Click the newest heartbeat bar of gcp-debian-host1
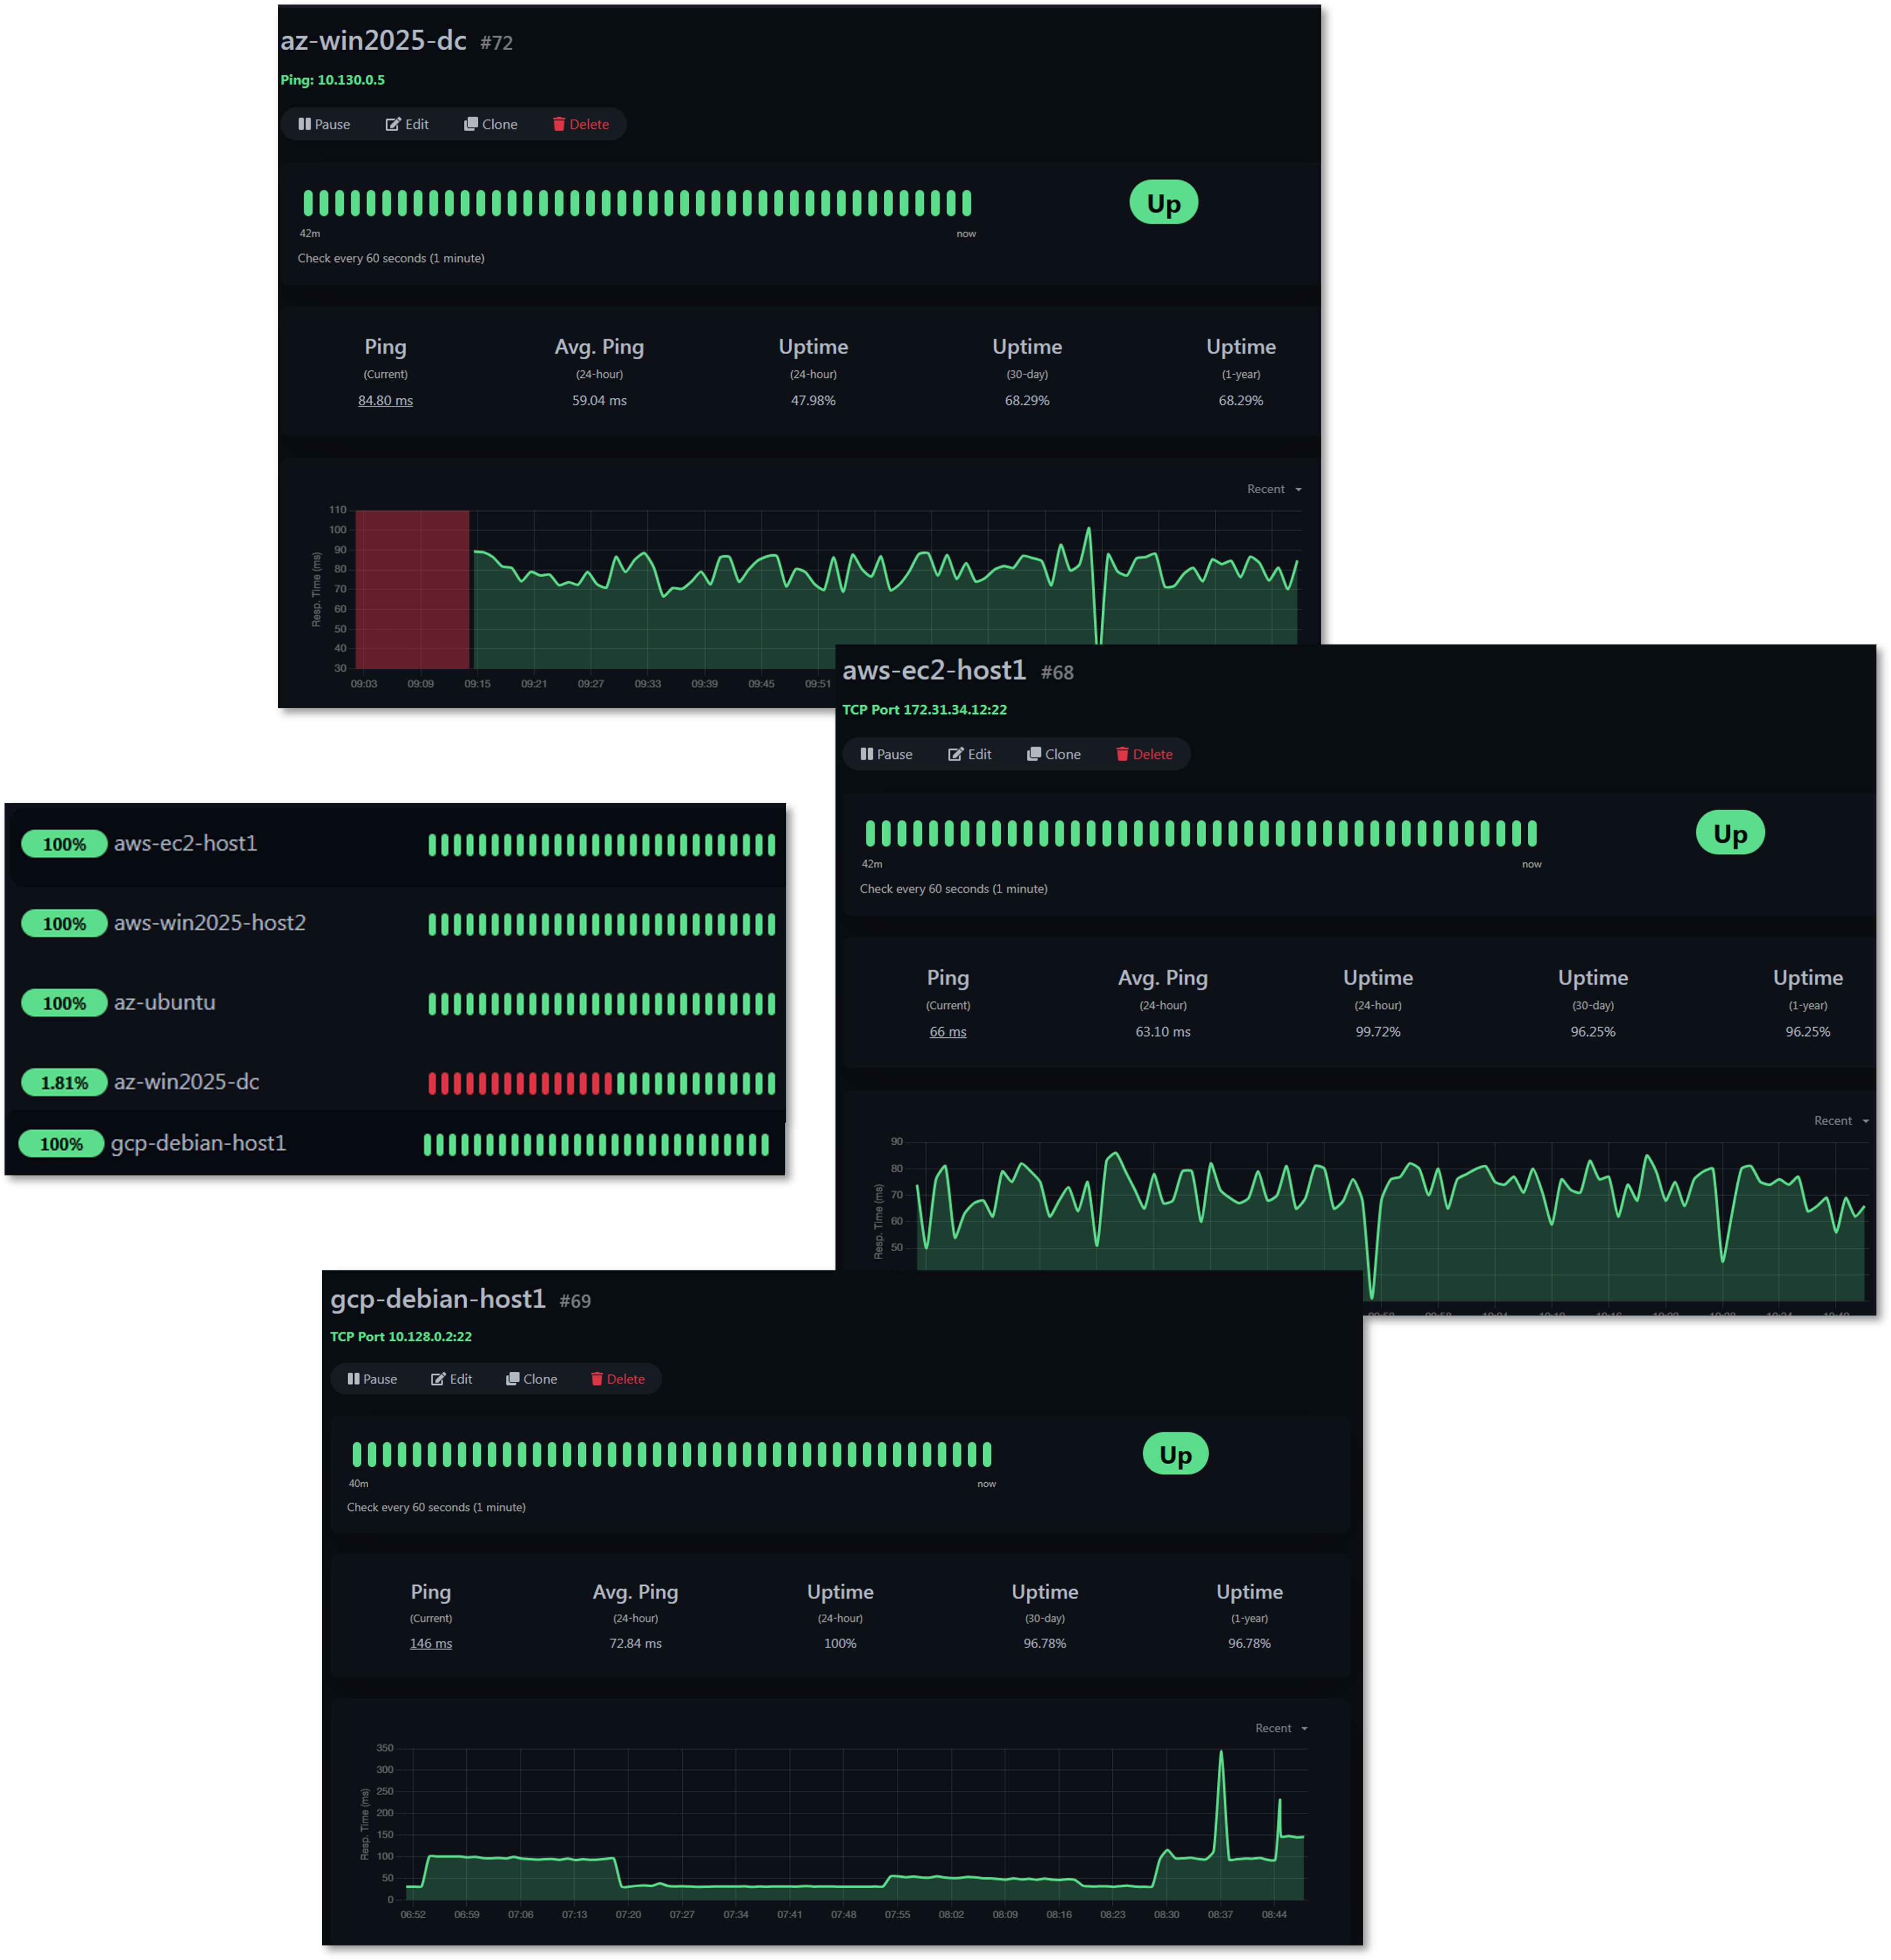This screenshot has height=1960, width=1891. coord(987,1456)
